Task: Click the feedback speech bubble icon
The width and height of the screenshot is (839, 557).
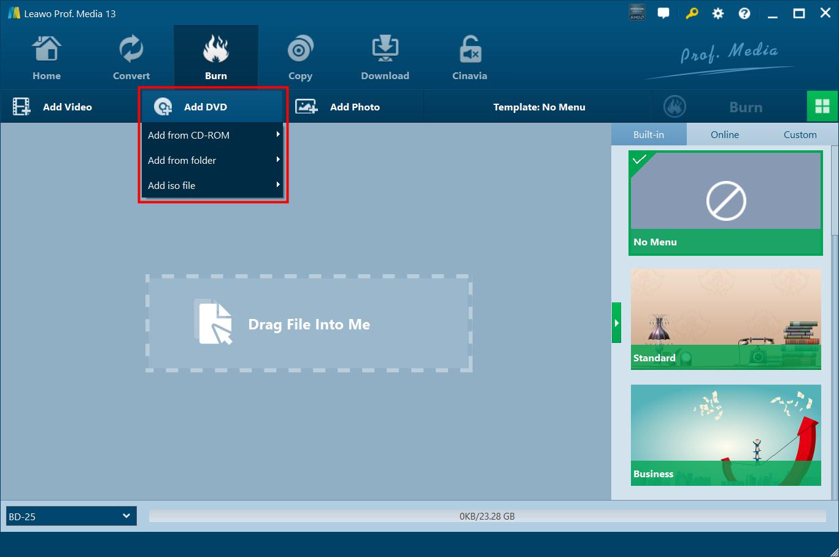Action: (663, 13)
